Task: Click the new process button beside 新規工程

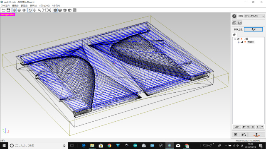Action: pos(253,29)
